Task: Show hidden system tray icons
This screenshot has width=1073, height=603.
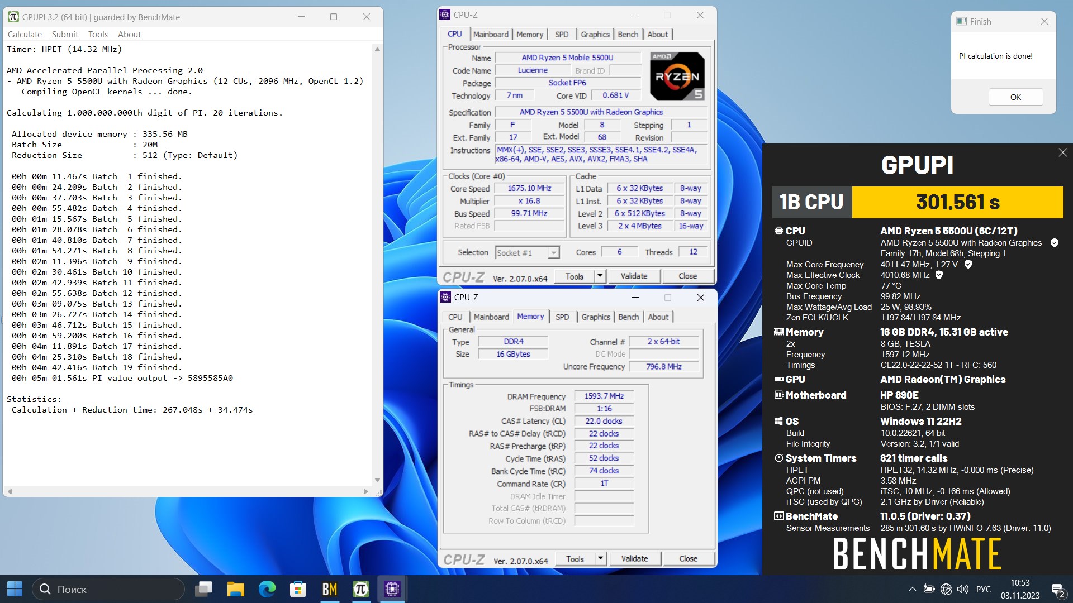Action: [x=912, y=589]
